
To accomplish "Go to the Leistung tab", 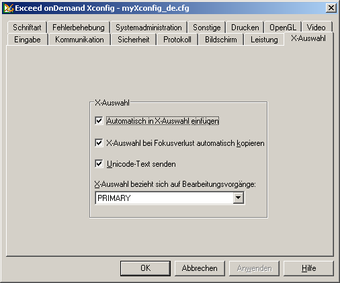I will pyautogui.click(x=264, y=40).
